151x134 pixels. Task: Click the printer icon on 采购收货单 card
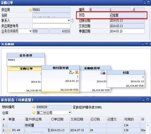(103, 73)
